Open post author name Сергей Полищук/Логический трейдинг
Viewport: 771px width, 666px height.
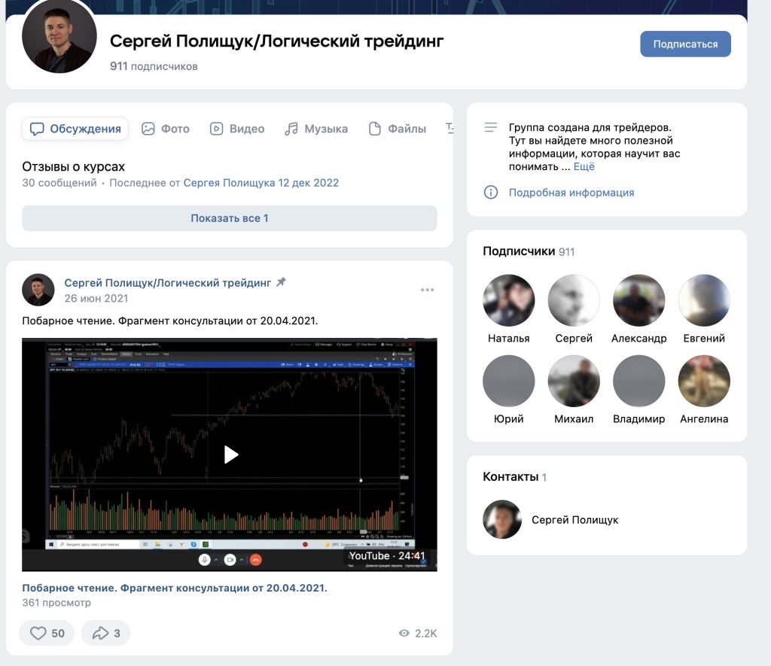pos(168,283)
